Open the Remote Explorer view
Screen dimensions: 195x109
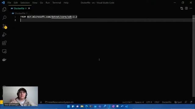point(4,51)
